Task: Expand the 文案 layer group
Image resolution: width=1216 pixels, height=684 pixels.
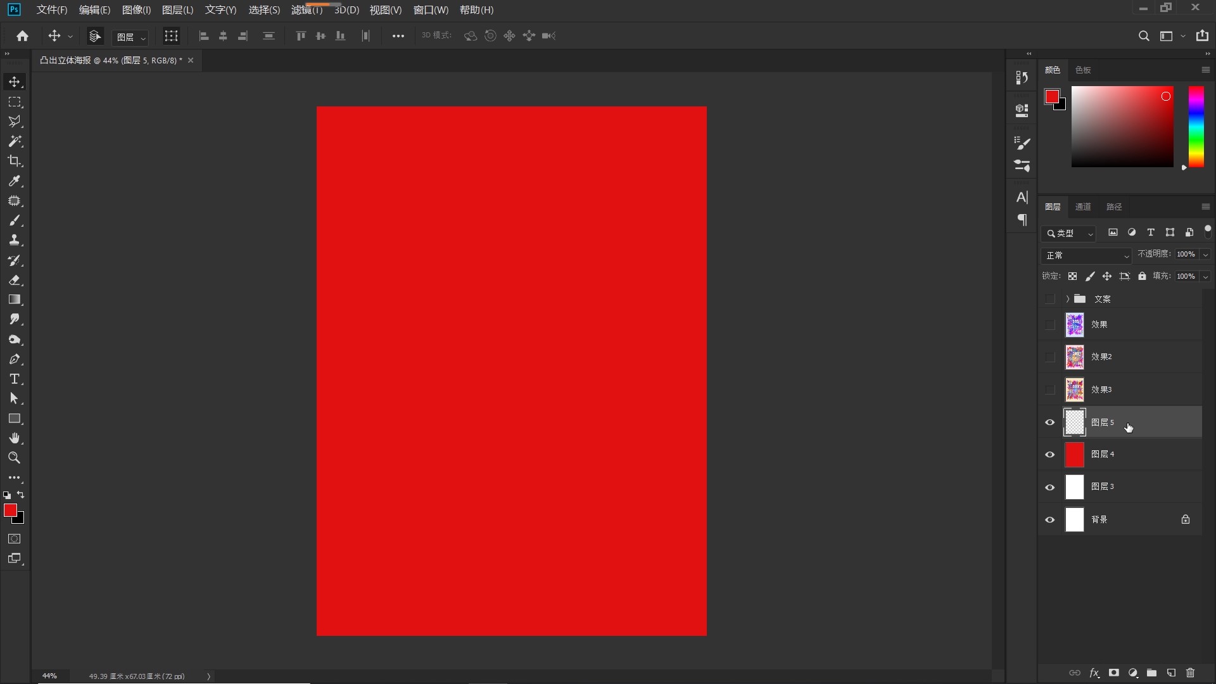Action: pyautogui.click(x=1067, y=299)
